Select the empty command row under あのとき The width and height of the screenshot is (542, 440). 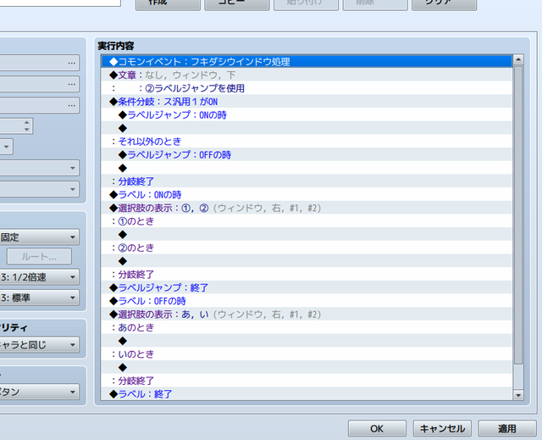click(x=307, y=341)
